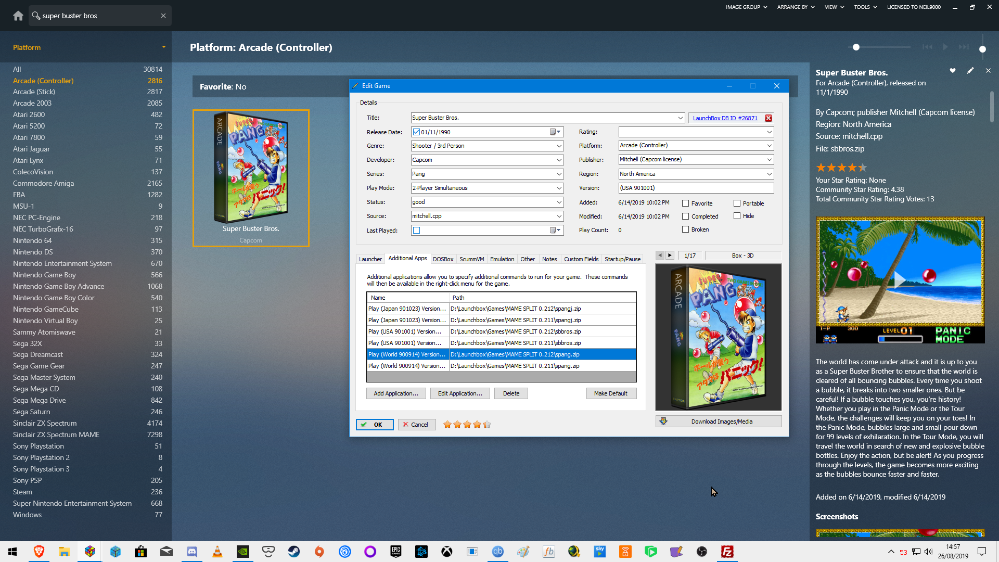This screenshot has height=562, width=999.
Task: Open edit pencil icon in details panel
Action: tap(970, 71)
